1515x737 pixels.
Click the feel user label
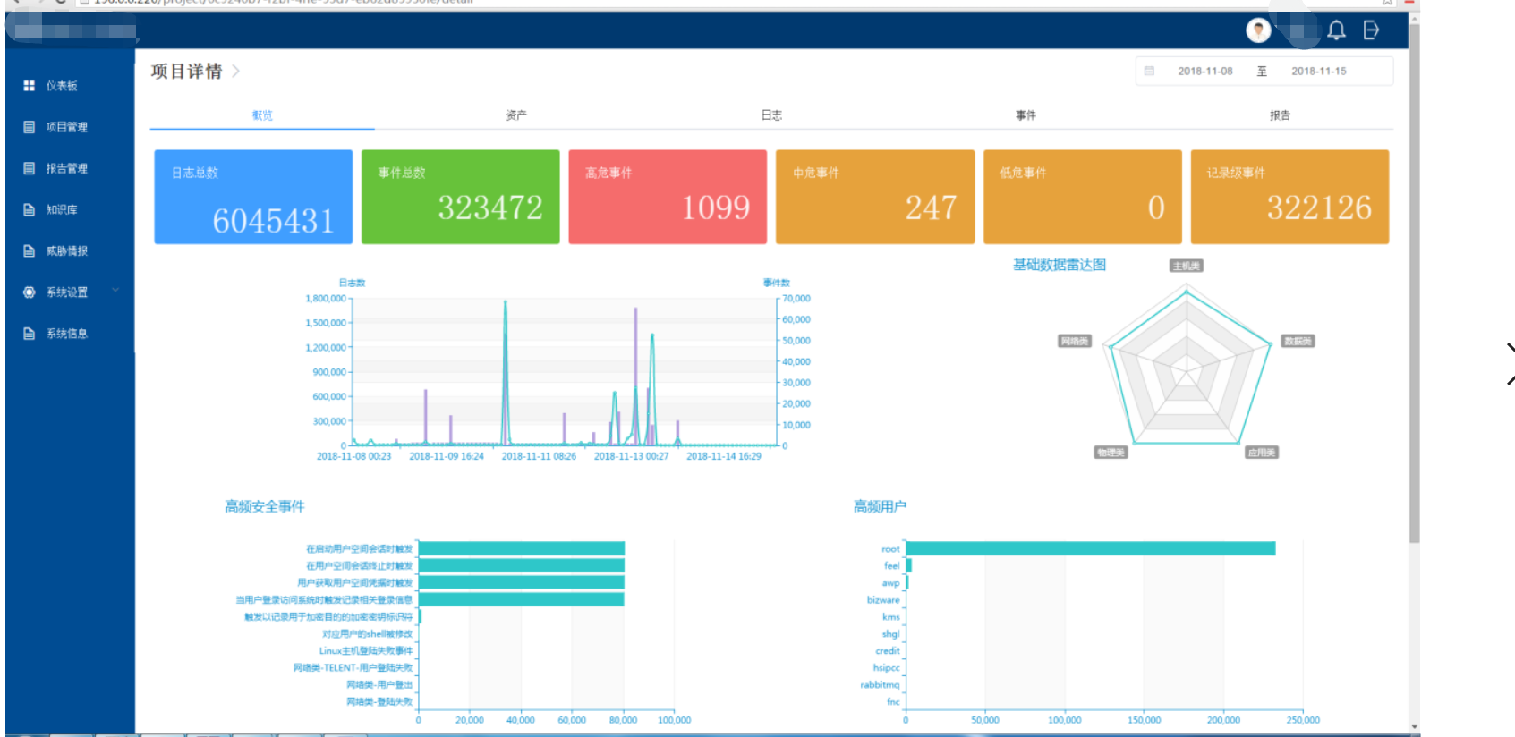[x=892, y=565]
